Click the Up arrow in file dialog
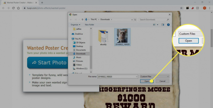213x108 pixels. 82,20
